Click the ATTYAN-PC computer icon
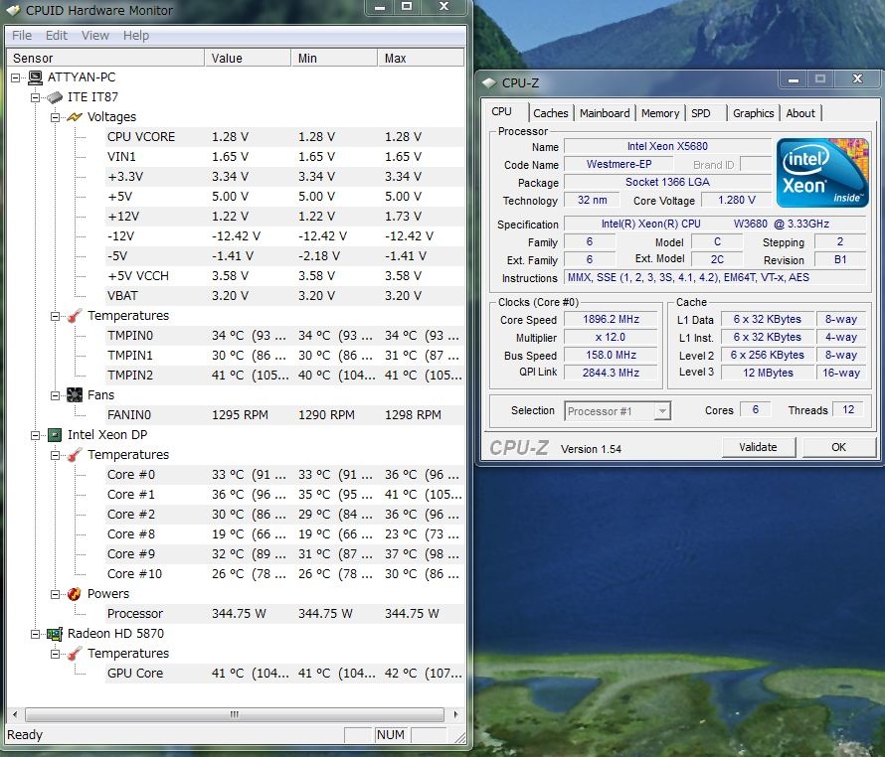 tap(35, 77)
